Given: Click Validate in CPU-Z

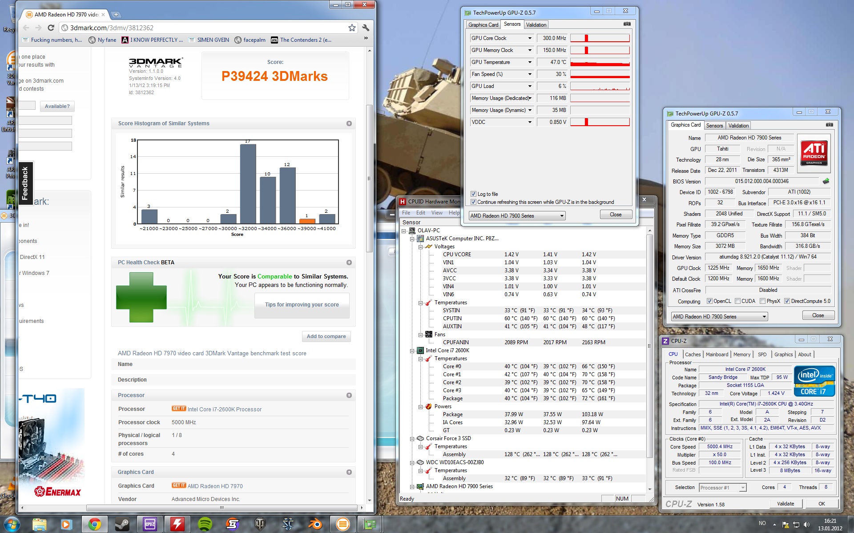Looking at the screenshot, I should [x=786, y=504].
